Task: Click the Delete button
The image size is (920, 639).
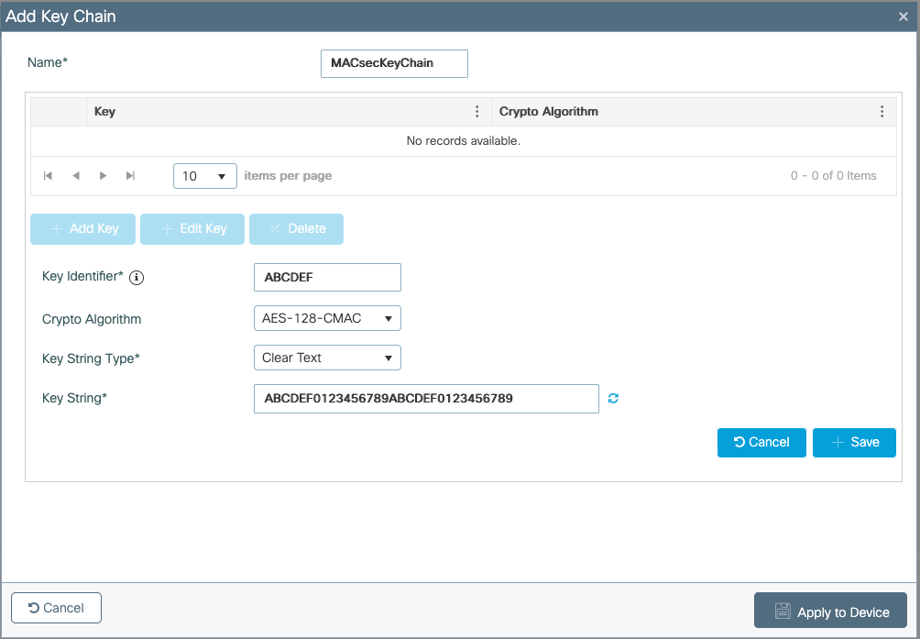Action: click(x=296, y=229)
